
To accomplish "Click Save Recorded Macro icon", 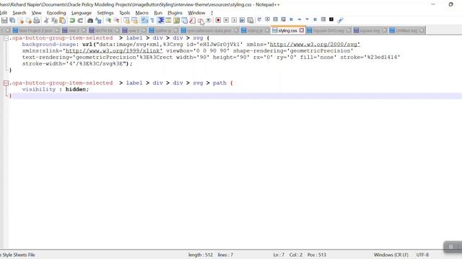I will coord(250,20).
